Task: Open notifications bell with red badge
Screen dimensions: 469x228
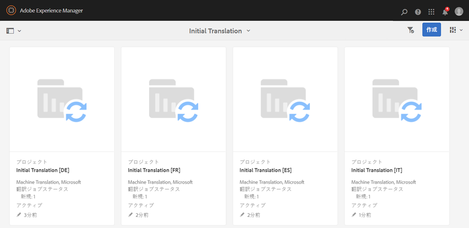Action: 445,12
